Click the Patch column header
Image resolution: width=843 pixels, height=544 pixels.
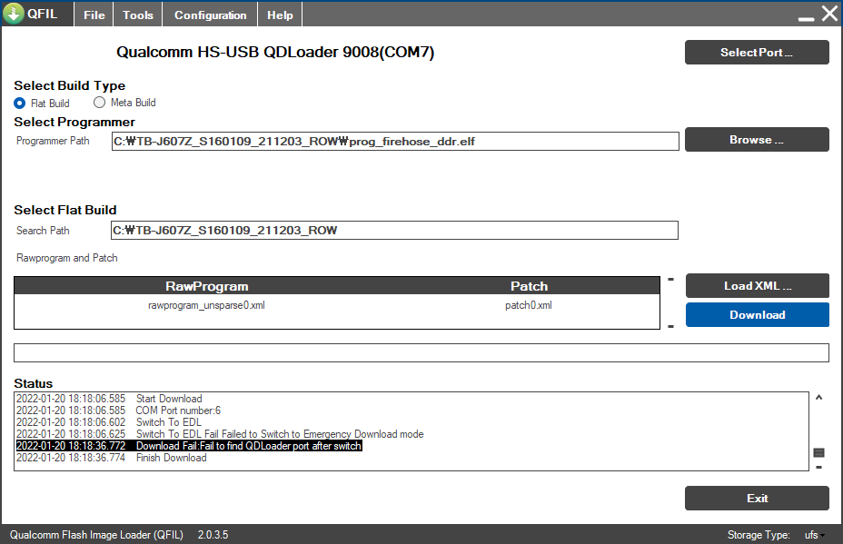(x=529, y=286)
